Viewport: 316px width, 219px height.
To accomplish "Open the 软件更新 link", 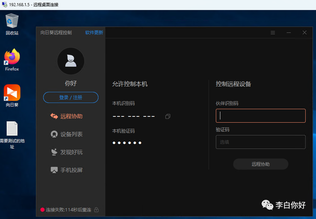I will pyautogui.click(x=94, y=32).
